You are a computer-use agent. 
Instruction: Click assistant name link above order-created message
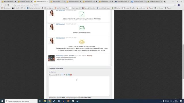tap(60, 10)
